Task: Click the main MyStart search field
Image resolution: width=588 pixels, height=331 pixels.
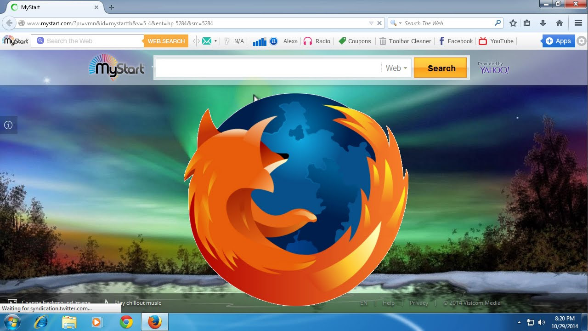Action: coord(268,68)
